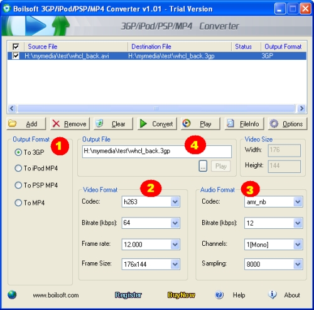Expand the audio Sampling 8000 dropdown

[x=298, y=264]
